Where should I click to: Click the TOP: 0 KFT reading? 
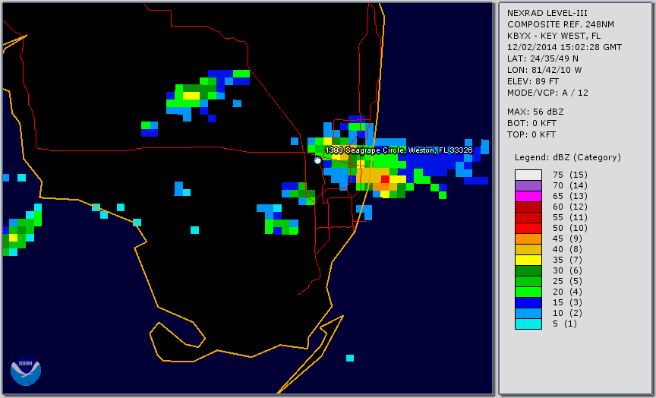(531, 134)
